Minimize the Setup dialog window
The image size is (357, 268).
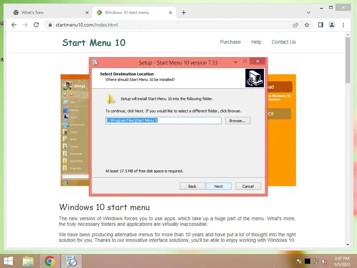click(236, 61)
